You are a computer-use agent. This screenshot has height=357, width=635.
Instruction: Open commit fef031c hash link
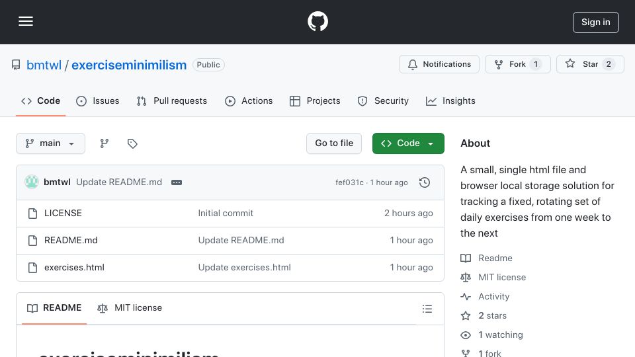point(349,182)
